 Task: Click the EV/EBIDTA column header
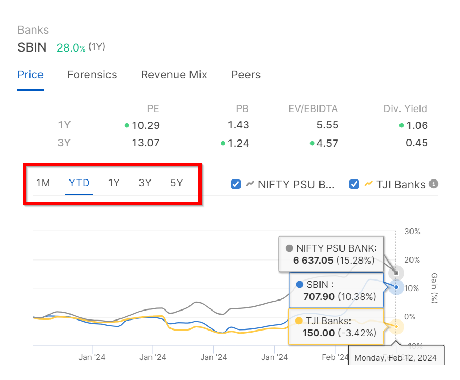coord(313,108)
